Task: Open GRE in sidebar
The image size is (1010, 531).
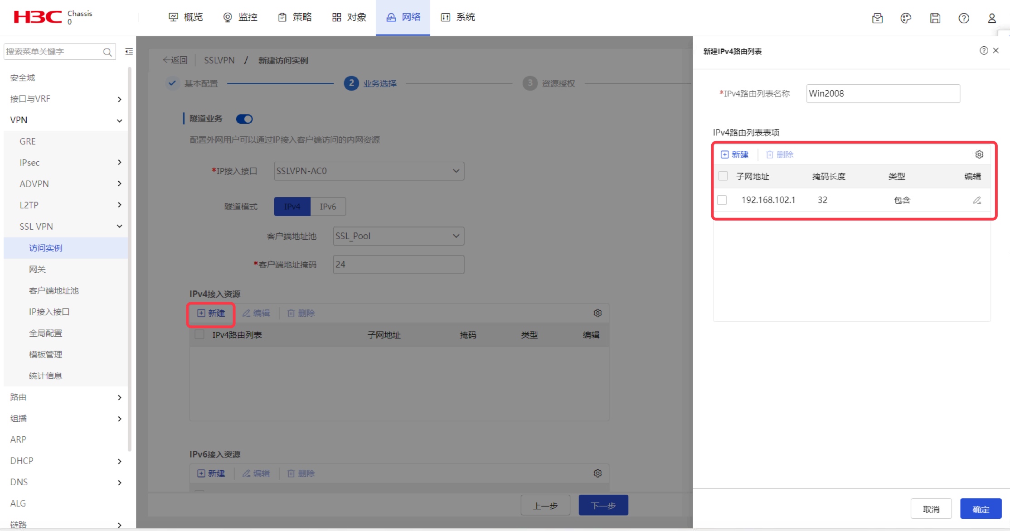Action: (x=66, y=141)
